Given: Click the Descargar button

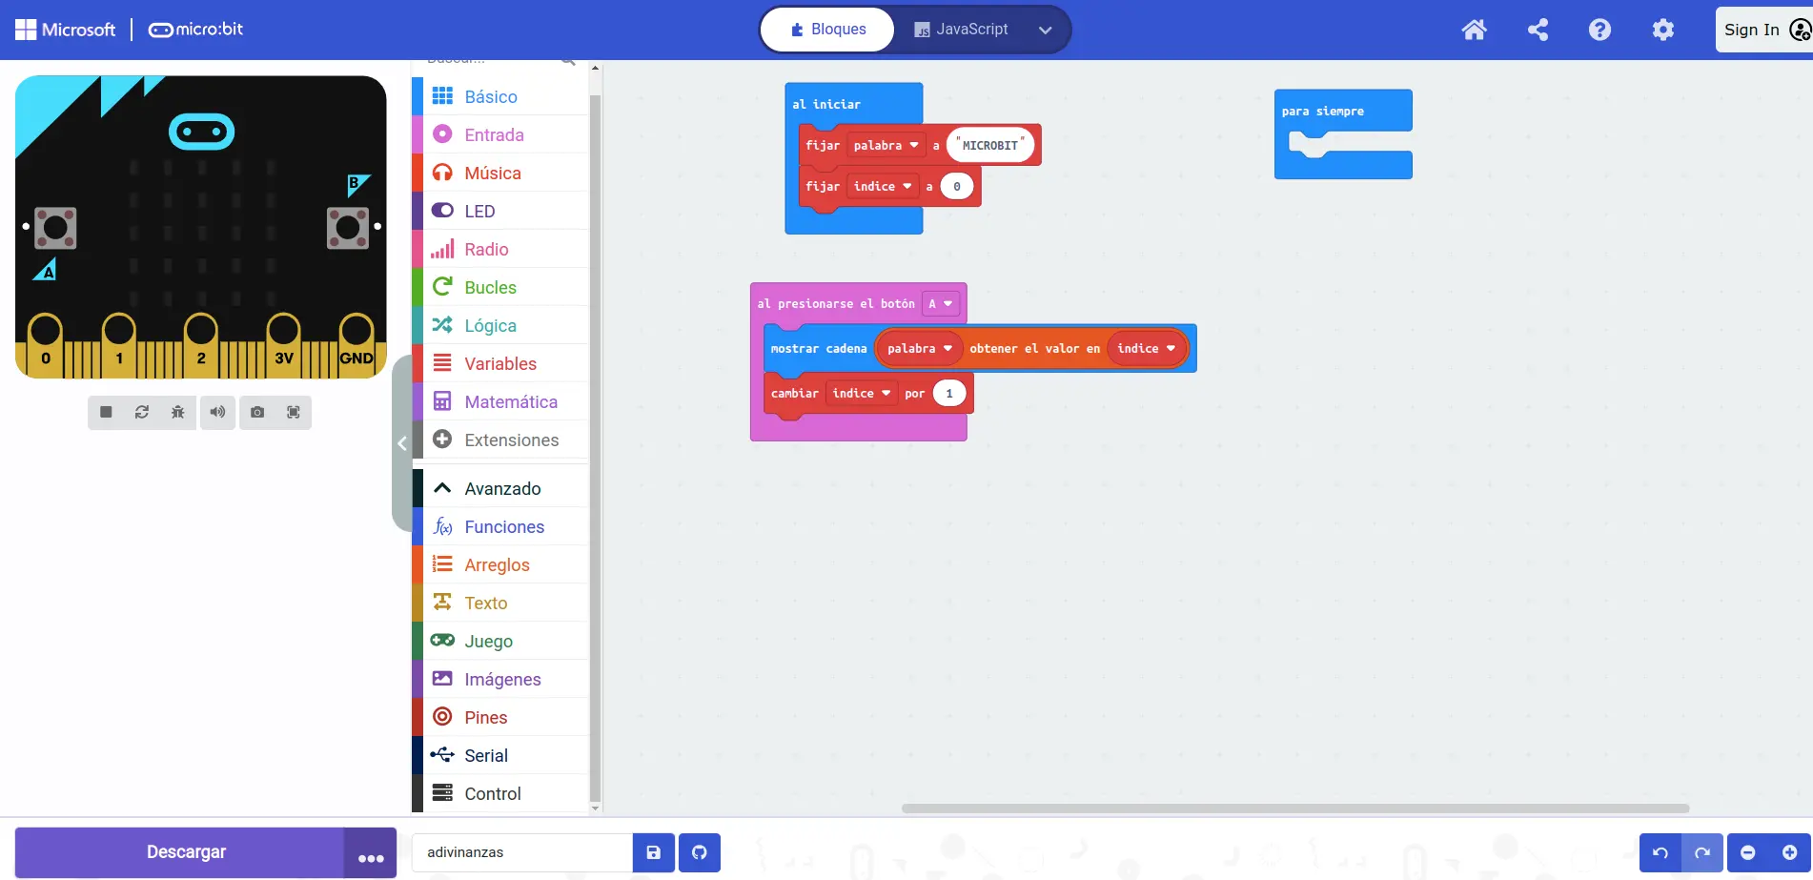Looking at the screenshot, I should tap(186, 852).
